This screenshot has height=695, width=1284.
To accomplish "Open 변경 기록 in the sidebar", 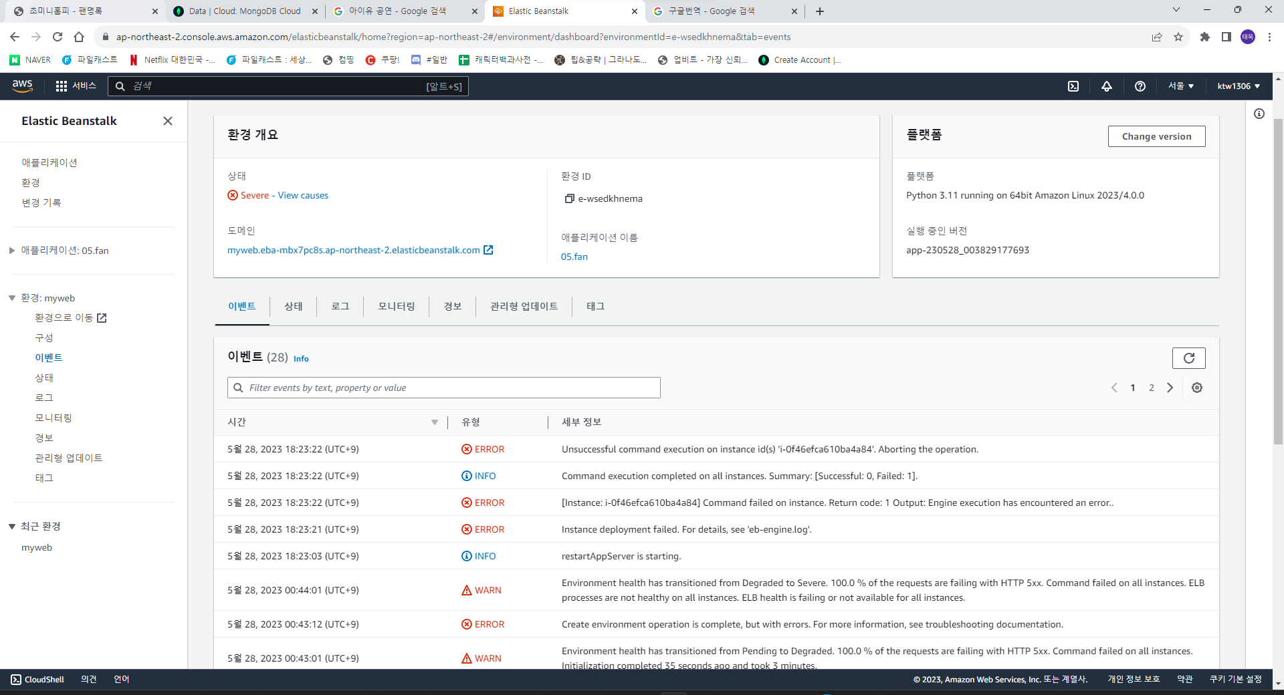I will [41, 202].
